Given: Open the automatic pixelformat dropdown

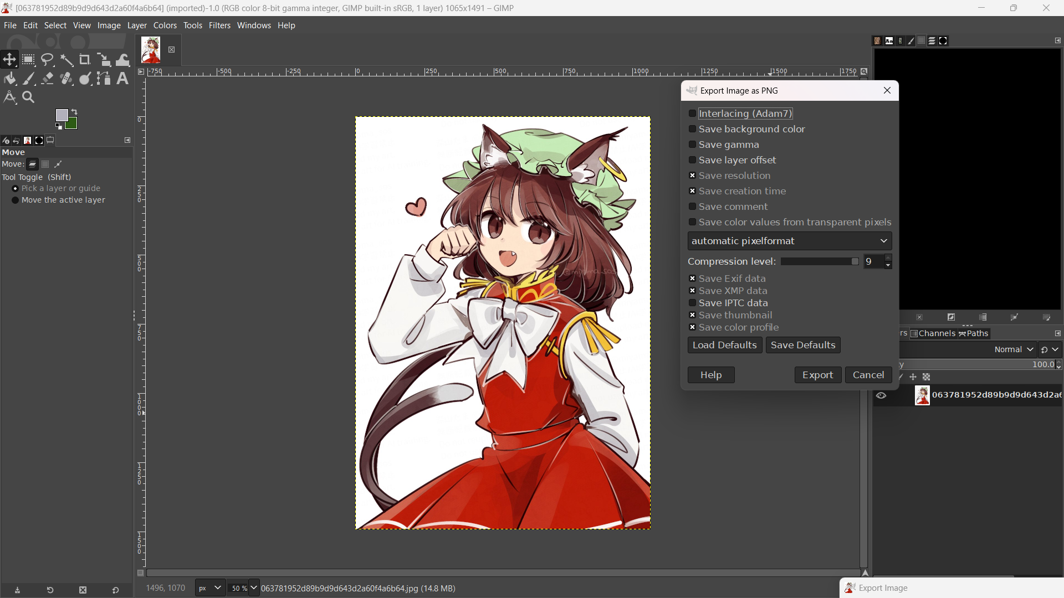Looking at the screenshot, I should click(x=789, y=241).
